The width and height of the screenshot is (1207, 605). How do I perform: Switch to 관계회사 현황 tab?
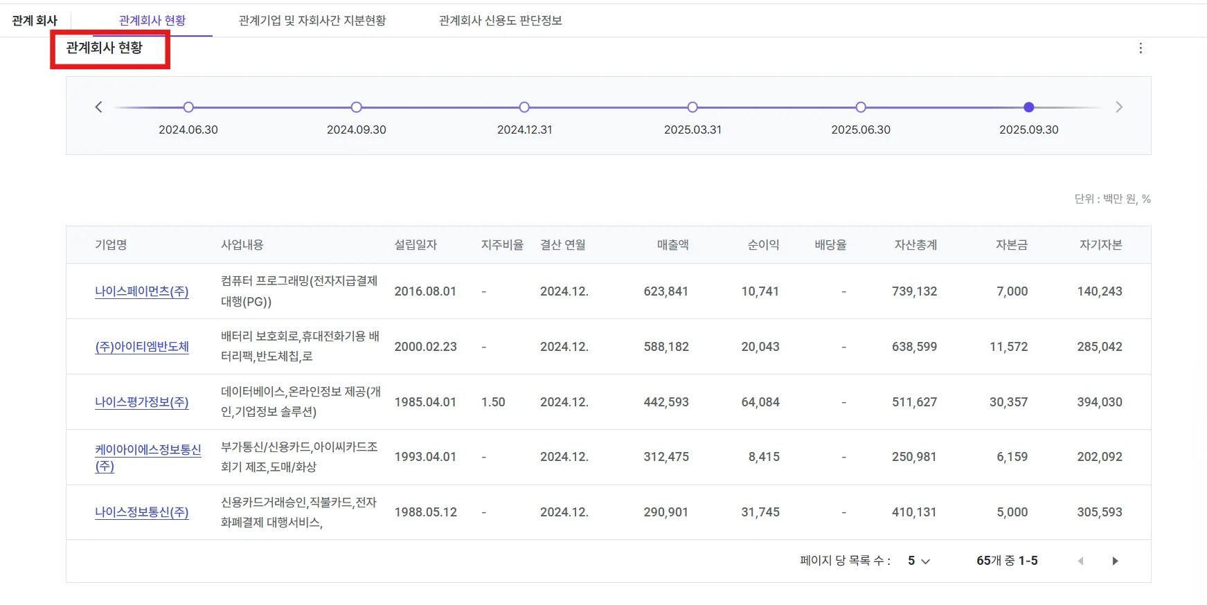tap(152, 21)
